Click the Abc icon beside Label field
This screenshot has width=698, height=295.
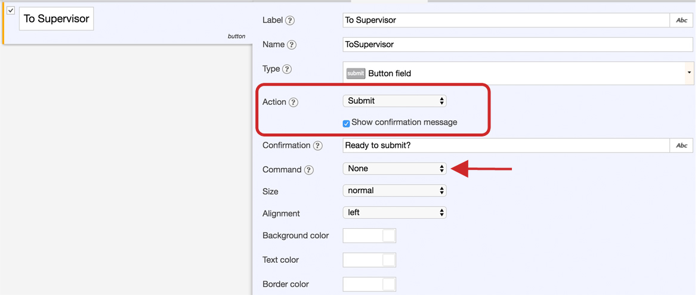tap(681, 20)
